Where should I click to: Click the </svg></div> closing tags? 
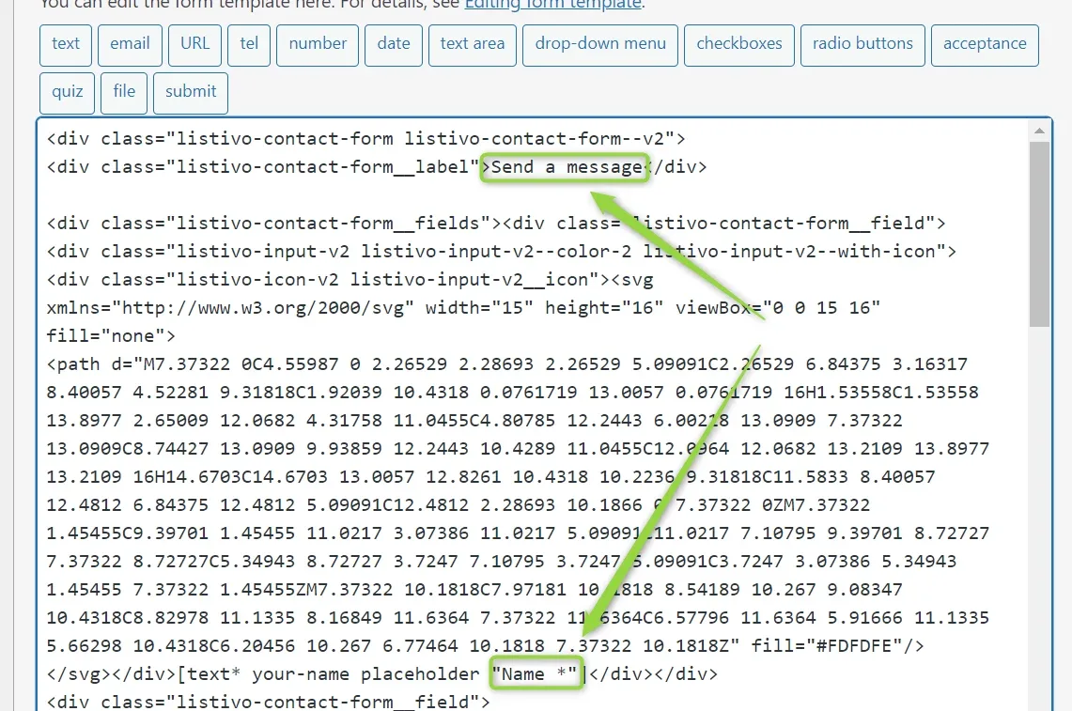point(111,674)
